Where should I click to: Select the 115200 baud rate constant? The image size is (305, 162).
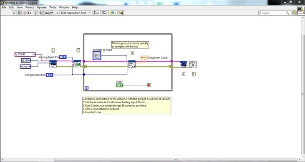(26, 61)
